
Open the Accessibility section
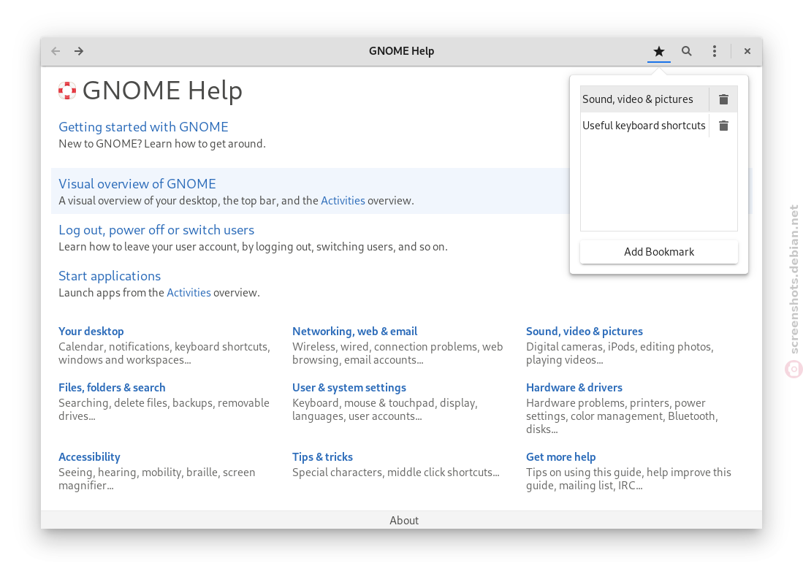point(89,456)
